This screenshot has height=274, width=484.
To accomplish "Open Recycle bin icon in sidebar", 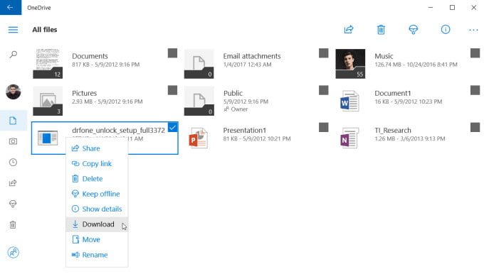I will pos(13,225).
